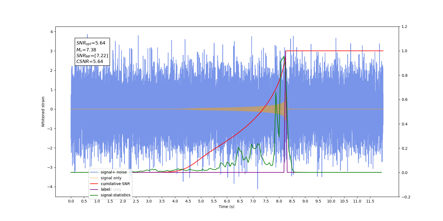Click the right-axis tick label 0.6

(405, 100)
